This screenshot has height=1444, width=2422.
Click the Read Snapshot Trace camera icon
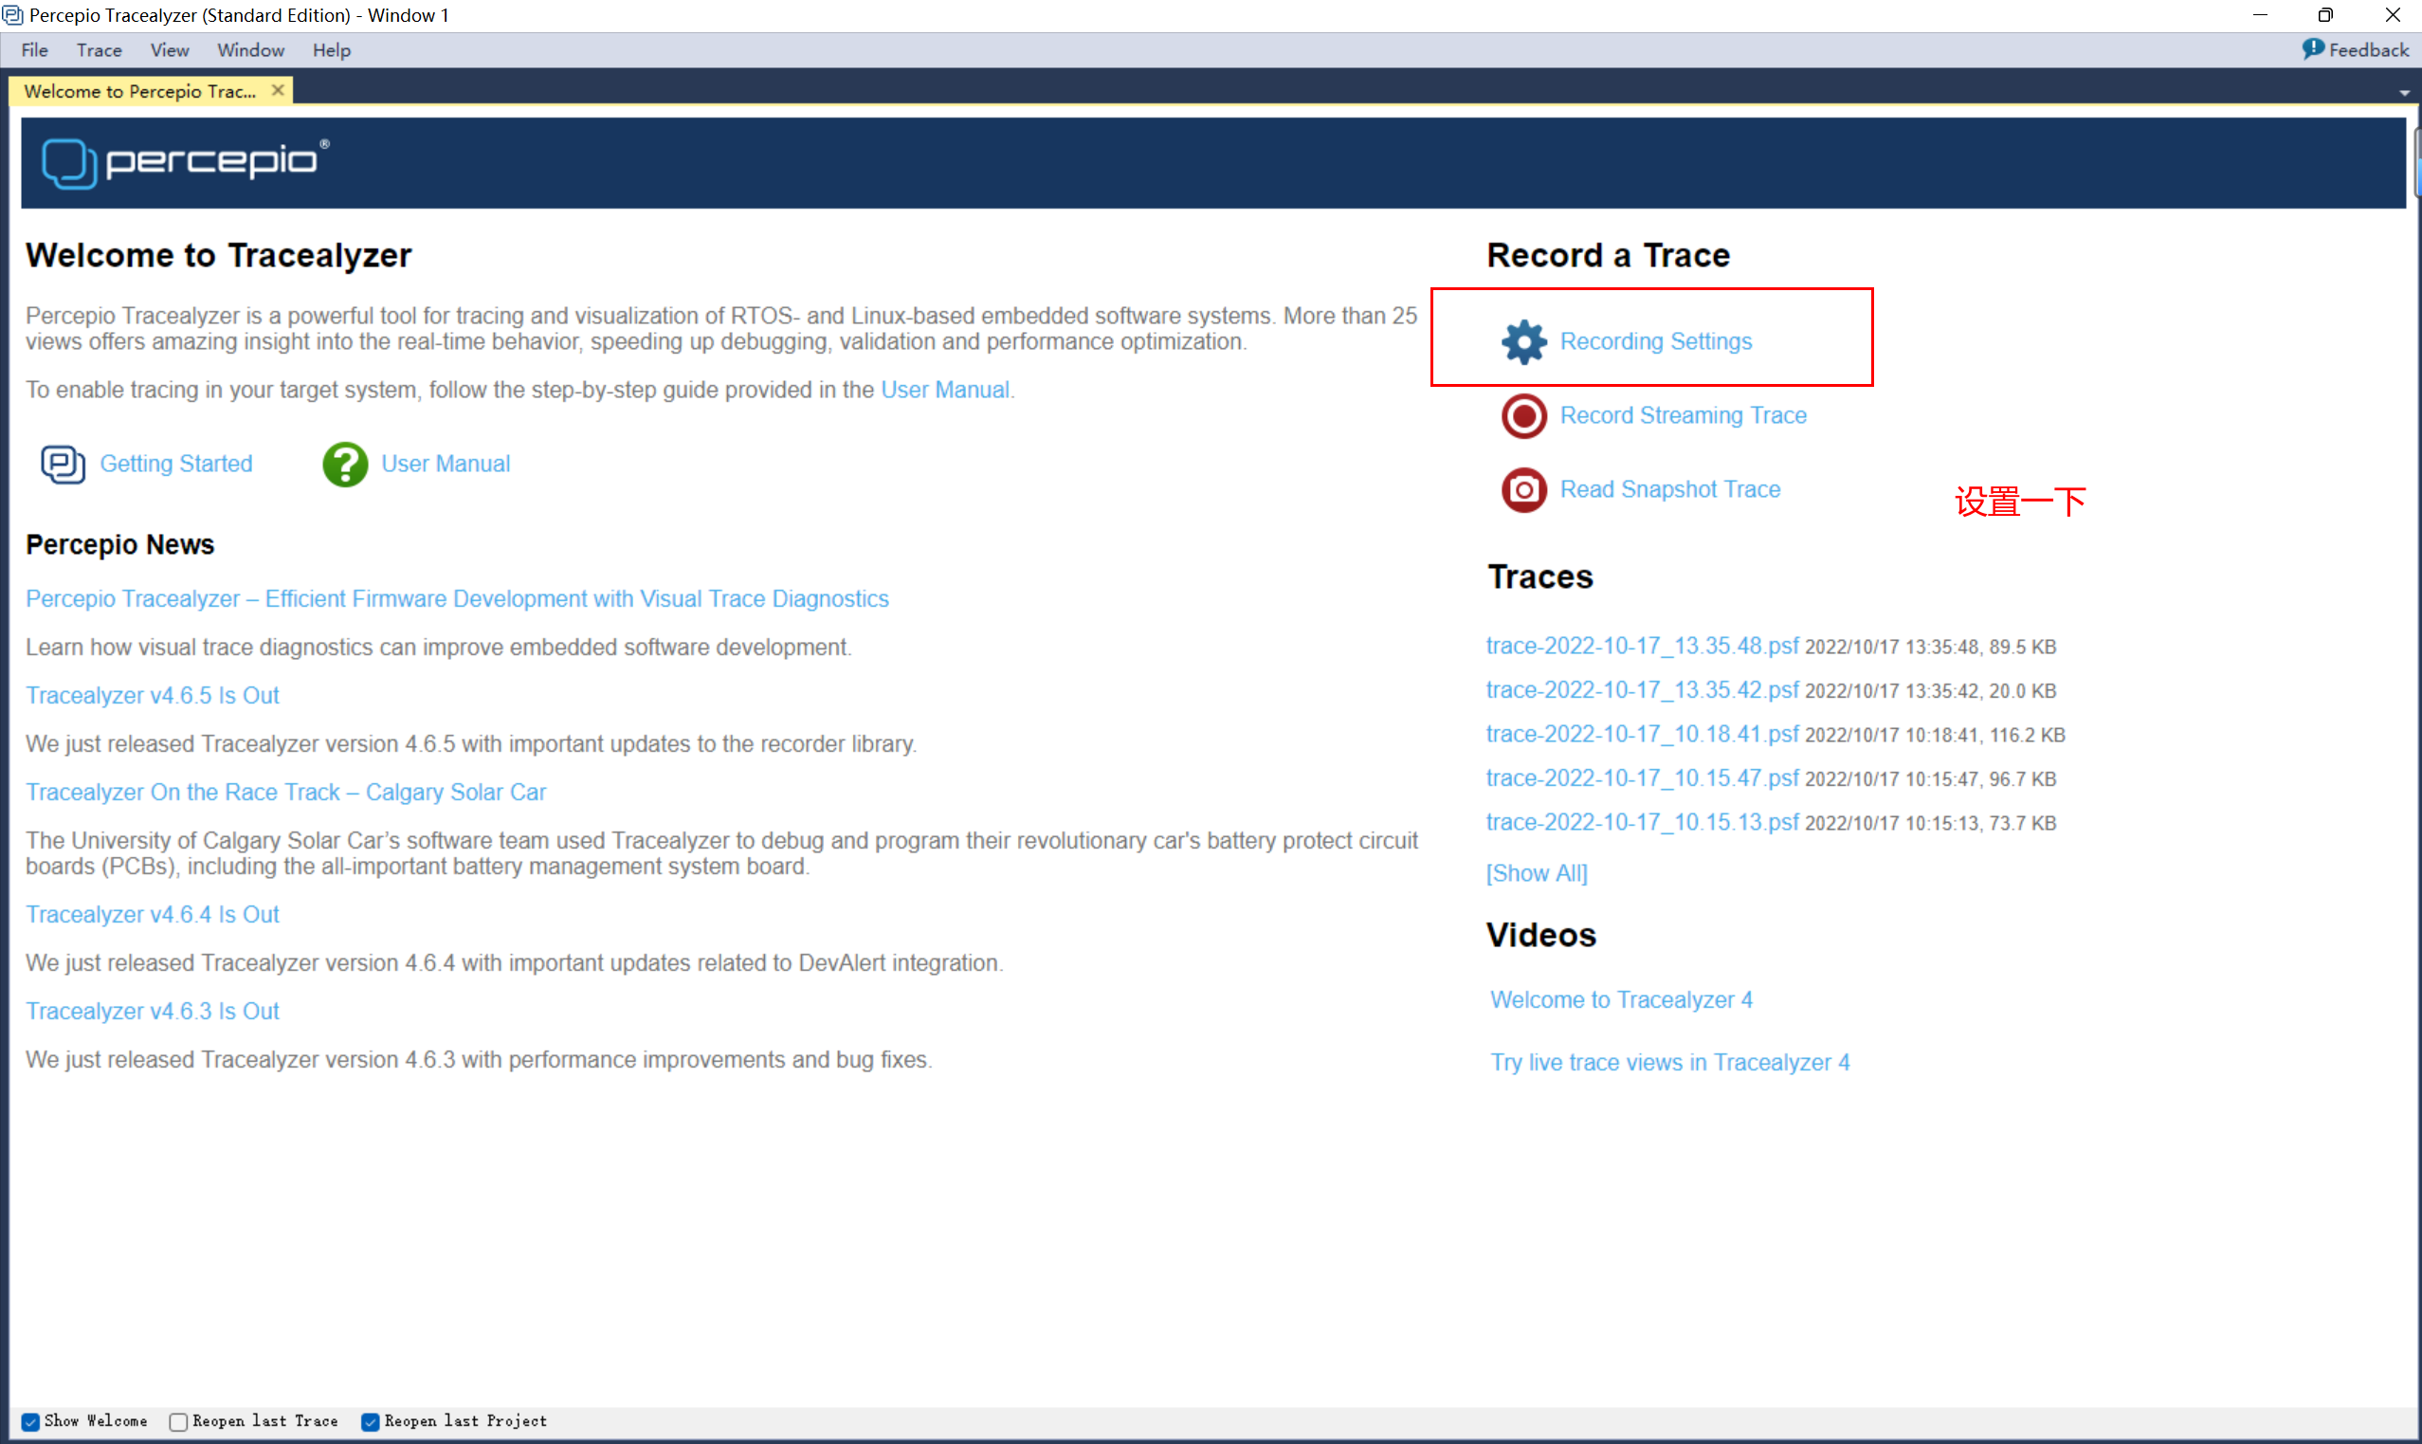tap(1523, 489)
